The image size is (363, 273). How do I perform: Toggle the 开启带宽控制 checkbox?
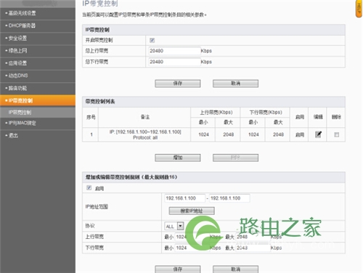pos(152,40)
